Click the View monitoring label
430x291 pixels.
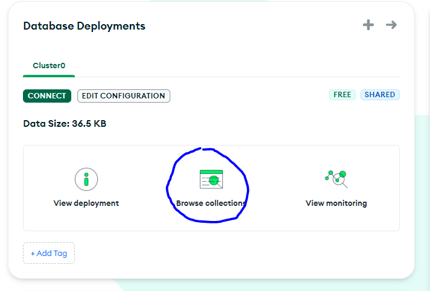336,203
